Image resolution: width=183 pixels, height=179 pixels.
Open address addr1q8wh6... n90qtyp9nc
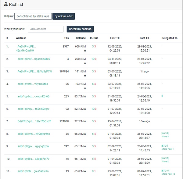(x=34, y=134)
